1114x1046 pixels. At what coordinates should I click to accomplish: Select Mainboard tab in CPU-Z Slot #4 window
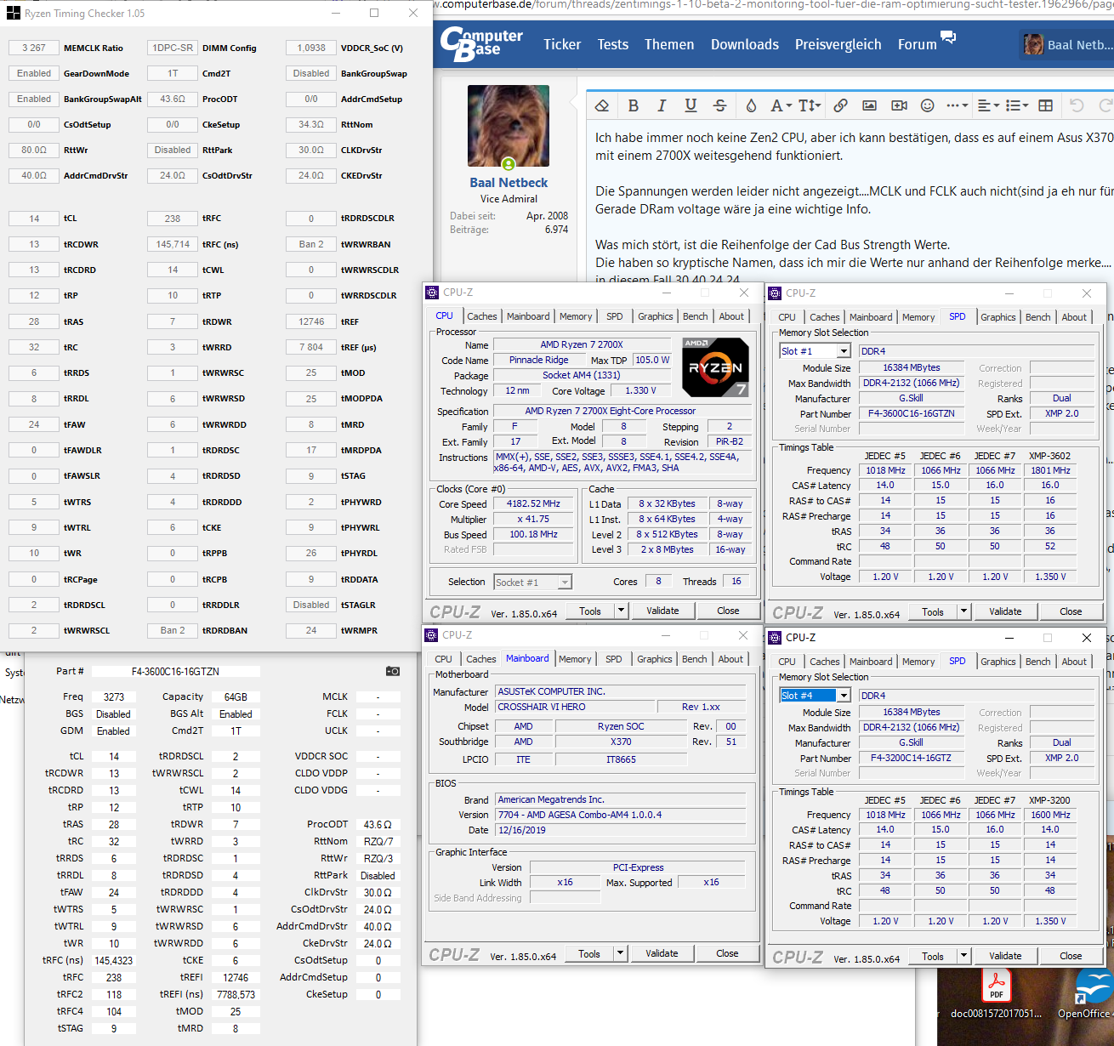coord(871,662)
